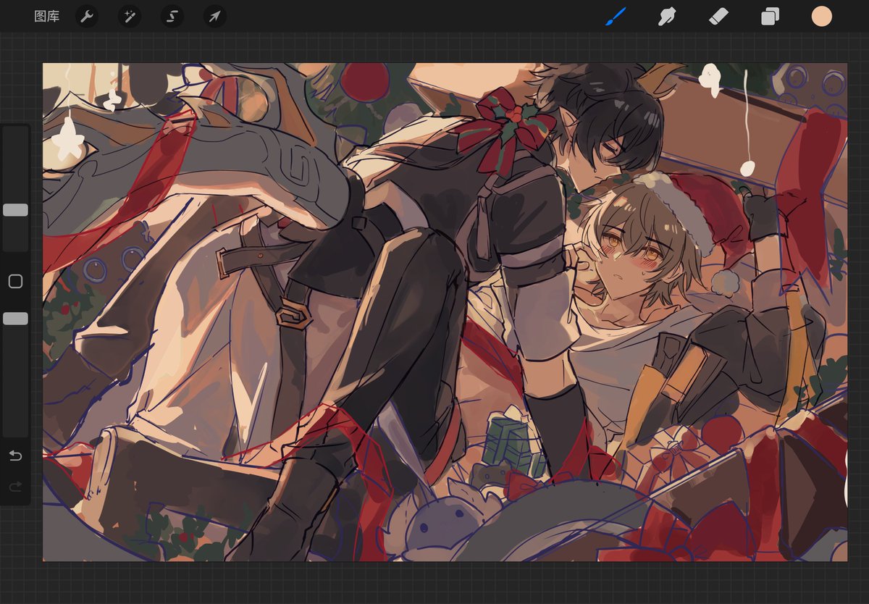869x604 pixels.
Task: Select the Selection S-shaped tool
Action: [x=172, y=17]
